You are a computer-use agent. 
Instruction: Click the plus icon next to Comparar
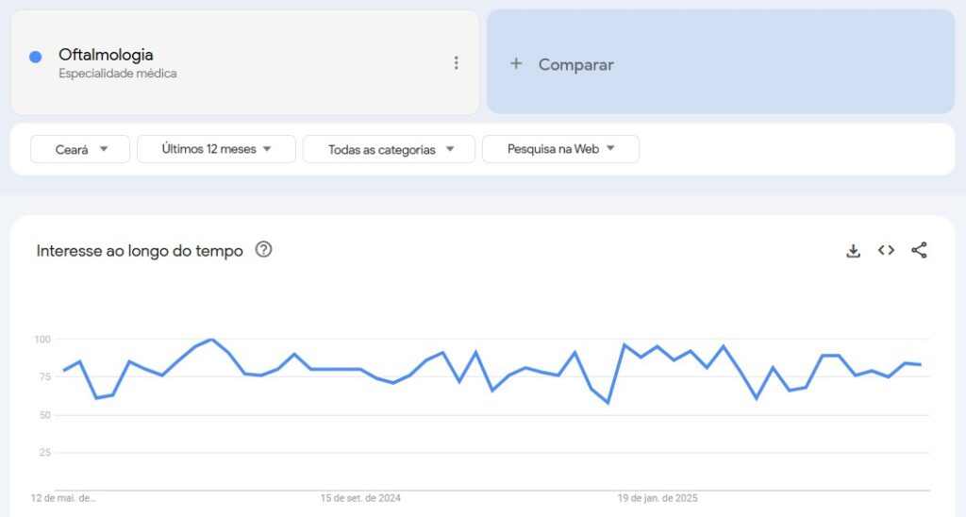pyautogui.click(x=516, y=63)
